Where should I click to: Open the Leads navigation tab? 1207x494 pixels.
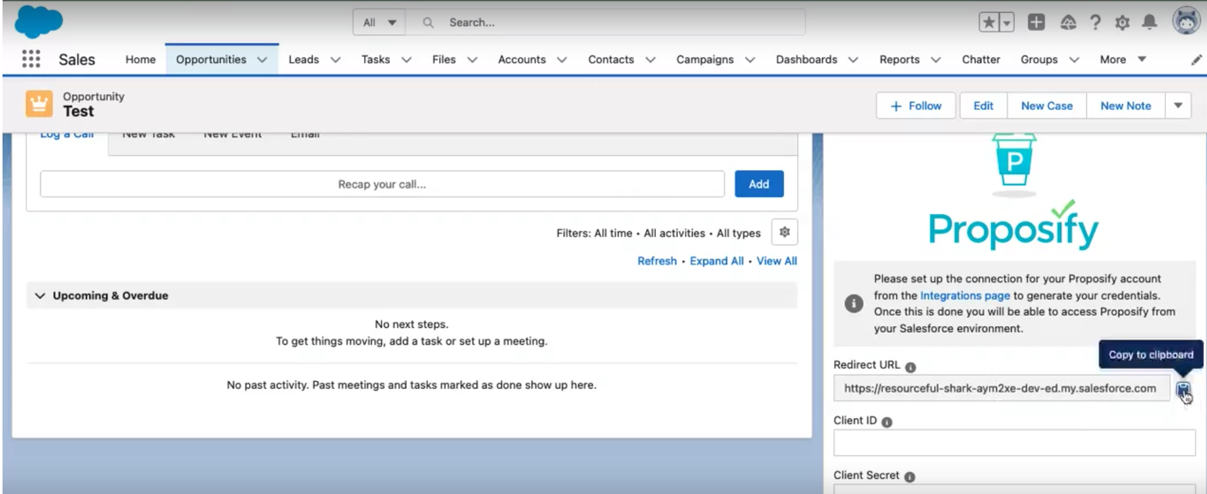303,59
